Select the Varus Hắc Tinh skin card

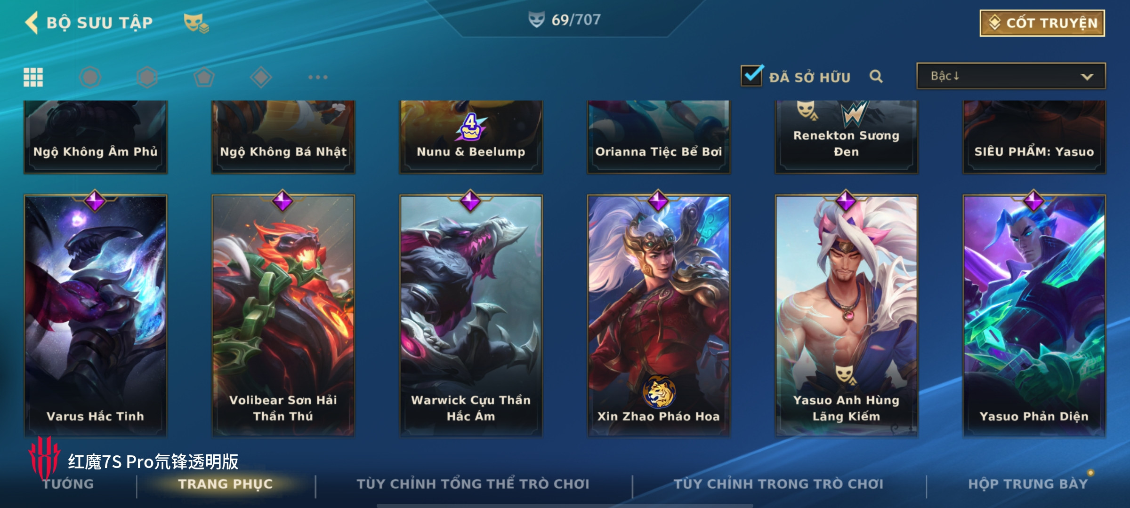tap(96, 315)
